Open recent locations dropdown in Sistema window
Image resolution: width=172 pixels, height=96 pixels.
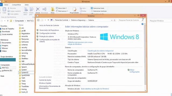(x=45, y=20)
